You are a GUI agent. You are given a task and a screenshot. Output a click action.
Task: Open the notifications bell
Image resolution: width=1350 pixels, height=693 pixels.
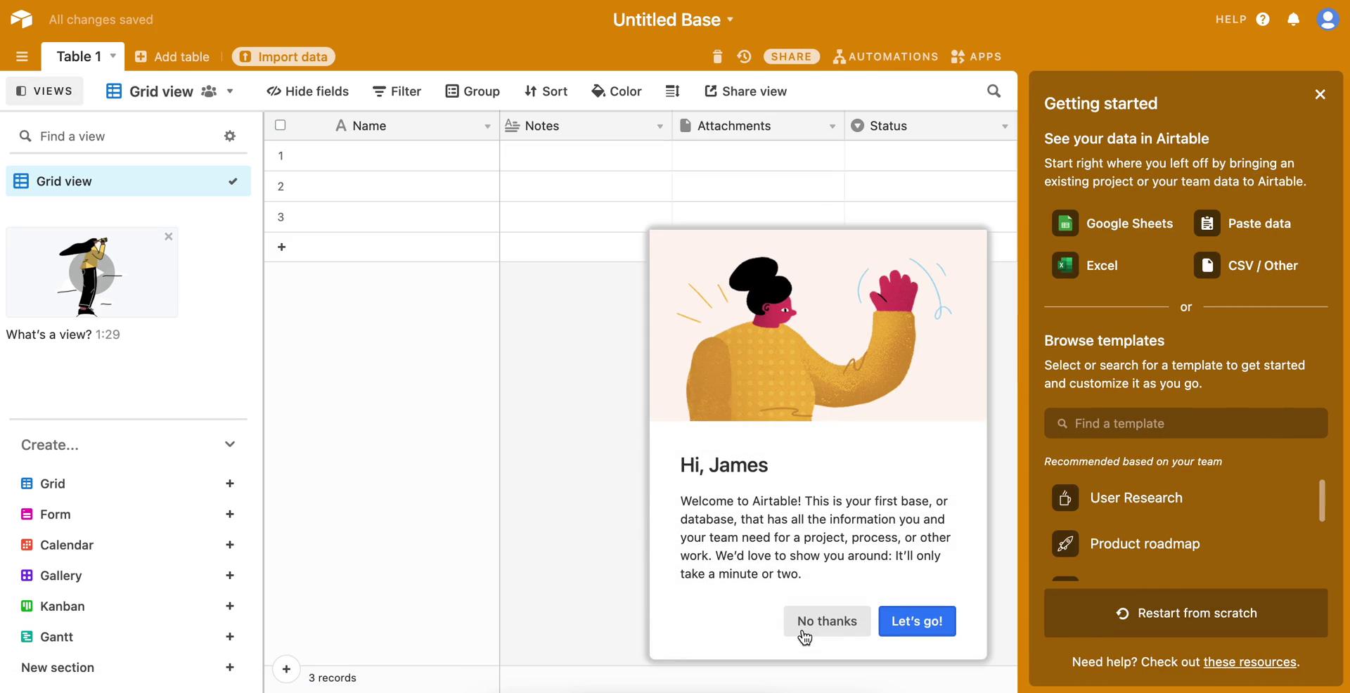click(x=1293, y=19)
